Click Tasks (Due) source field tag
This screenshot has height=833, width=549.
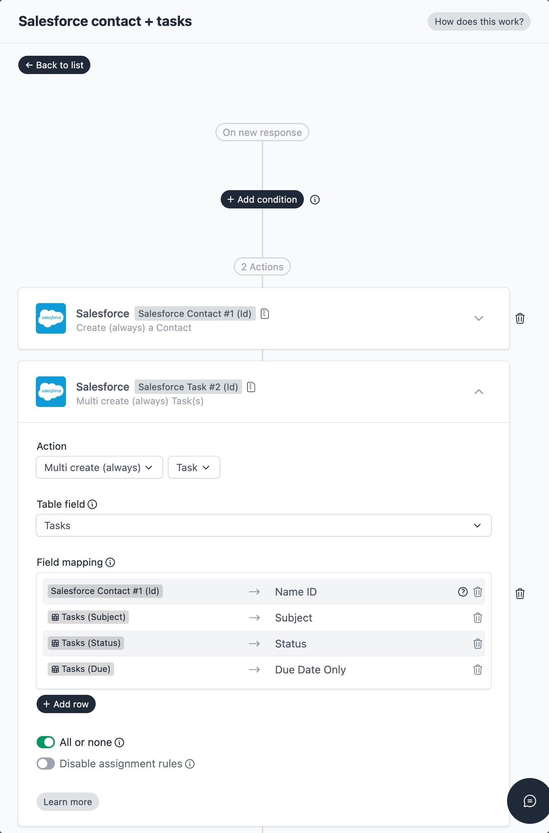click(x=81, y=669)
